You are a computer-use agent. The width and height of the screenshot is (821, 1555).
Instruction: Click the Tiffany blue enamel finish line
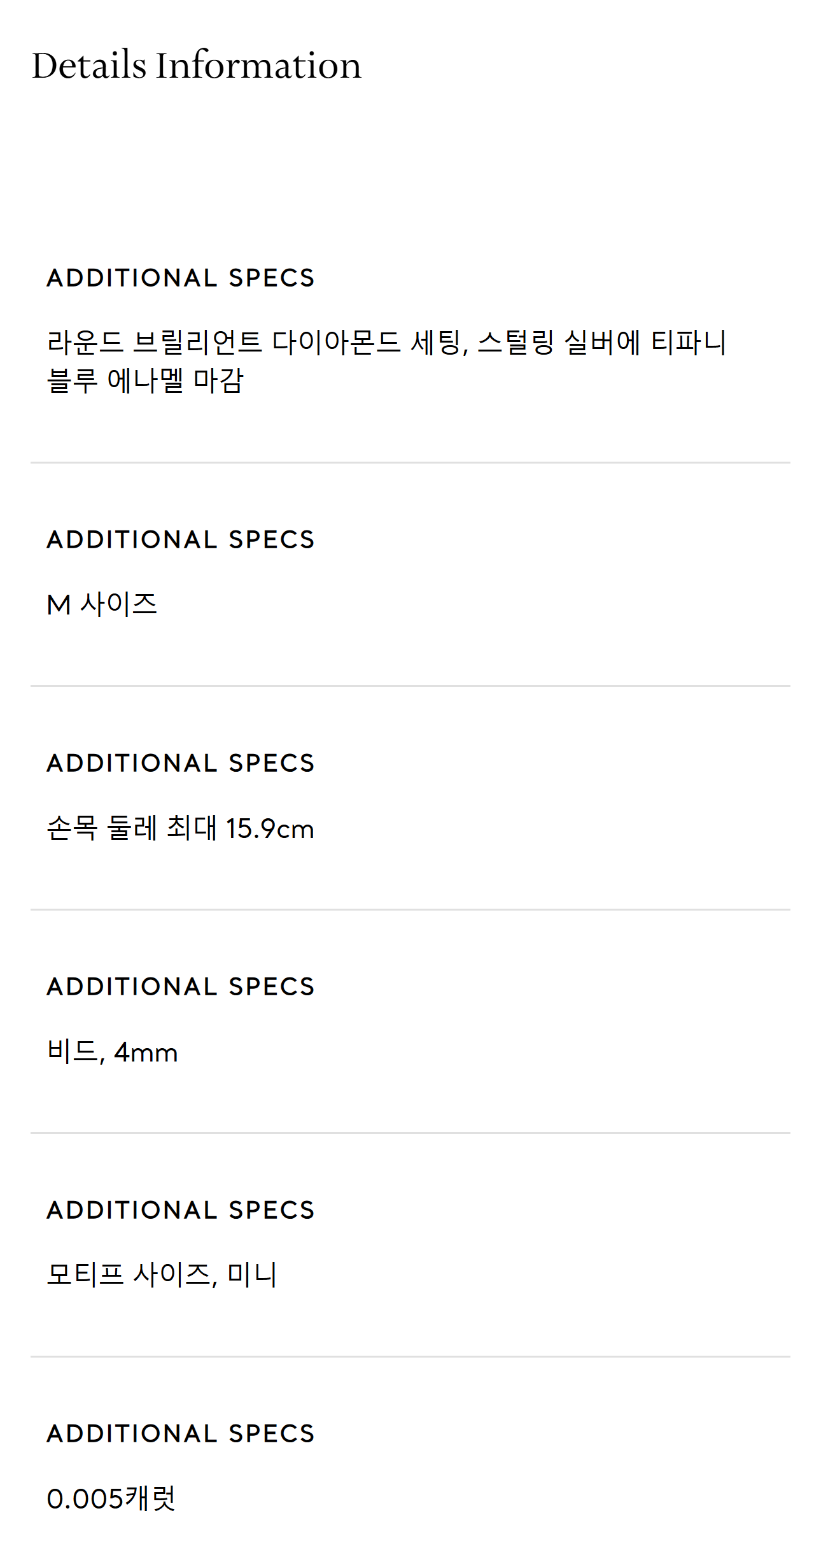(x=145, y=381)
